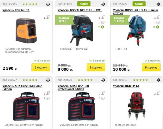Click the star rating of item 280527
The height and width of the screenshot is (129, 163).
click(30, 80)
